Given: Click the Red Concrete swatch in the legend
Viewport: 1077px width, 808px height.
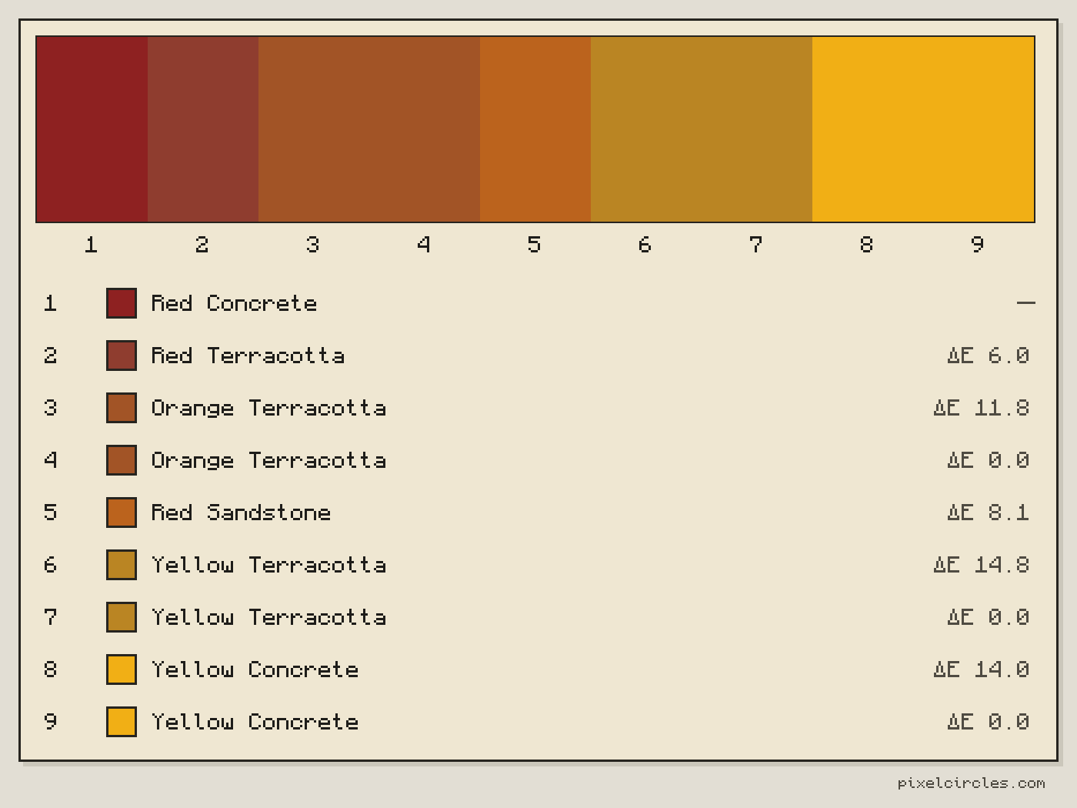Looking at the screenshot, I should coord(122,303).
